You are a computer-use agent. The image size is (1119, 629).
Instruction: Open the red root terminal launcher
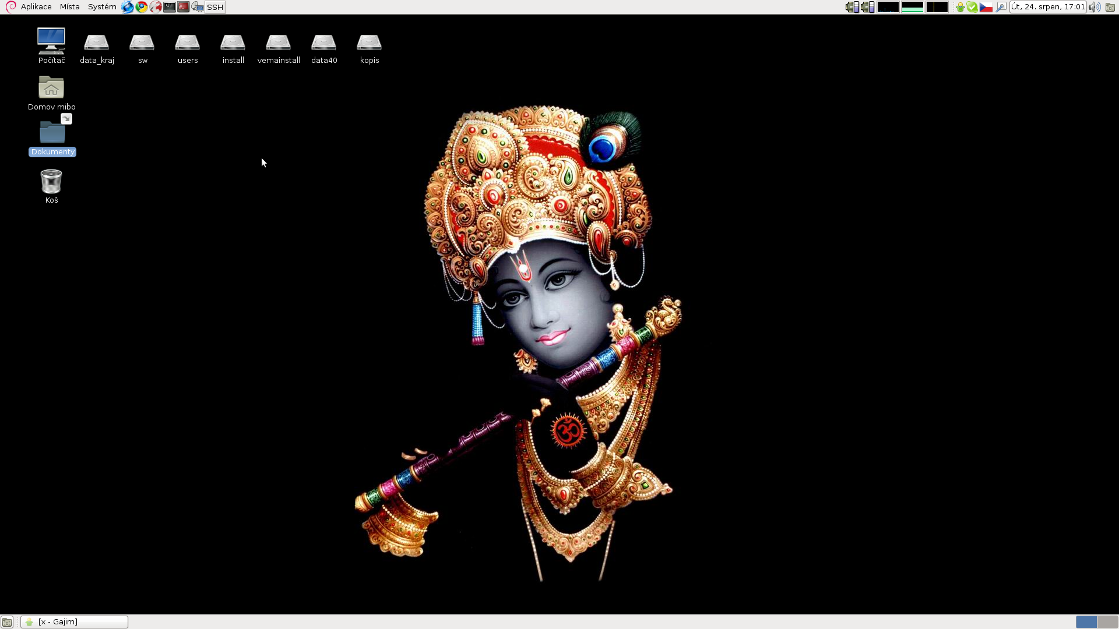pyautogui.click(x=183, y=7)
